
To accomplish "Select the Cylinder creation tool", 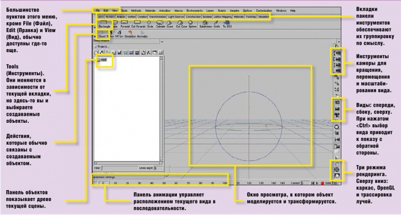I will [x=160, y=24].
